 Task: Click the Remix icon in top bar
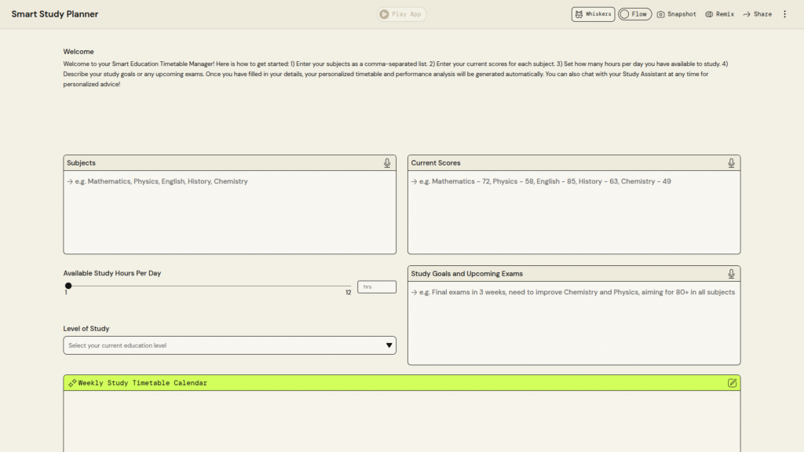709,14
